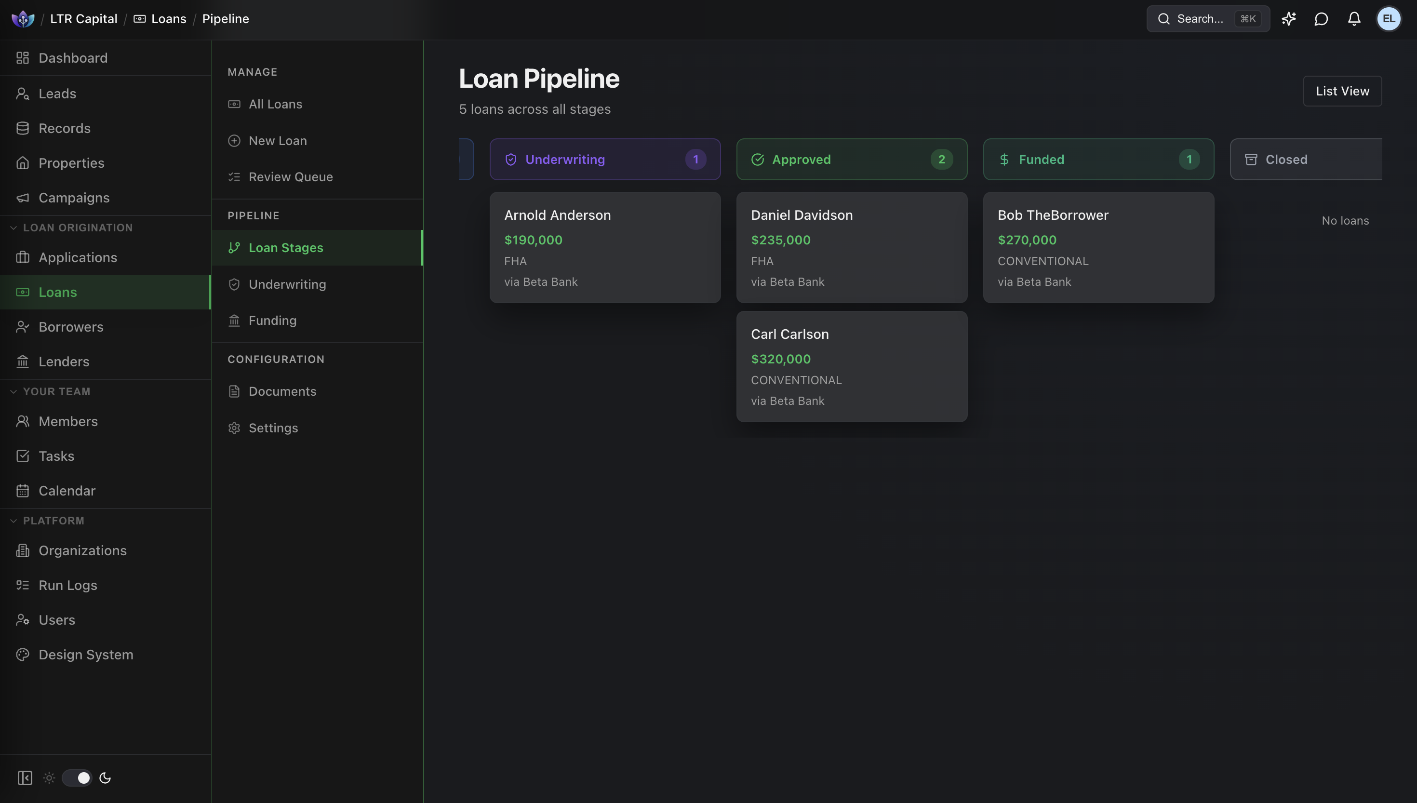Select Loan Stages in the Pipeline menu
Screen dimensions: 1417x803
(286, 248)
